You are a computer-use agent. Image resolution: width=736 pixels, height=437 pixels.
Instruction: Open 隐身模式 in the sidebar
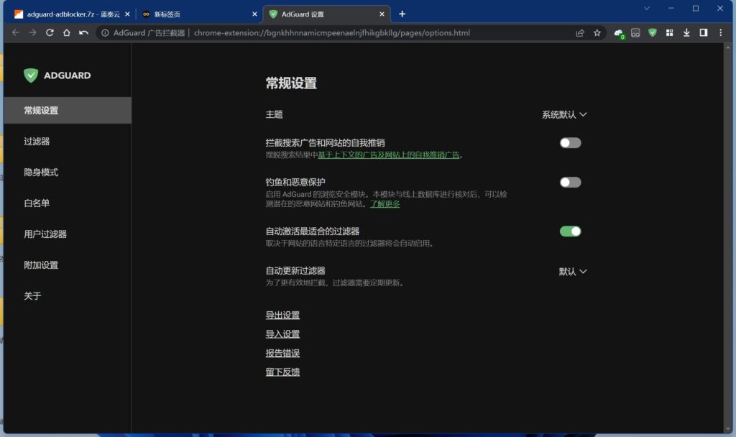coord(68,172)
